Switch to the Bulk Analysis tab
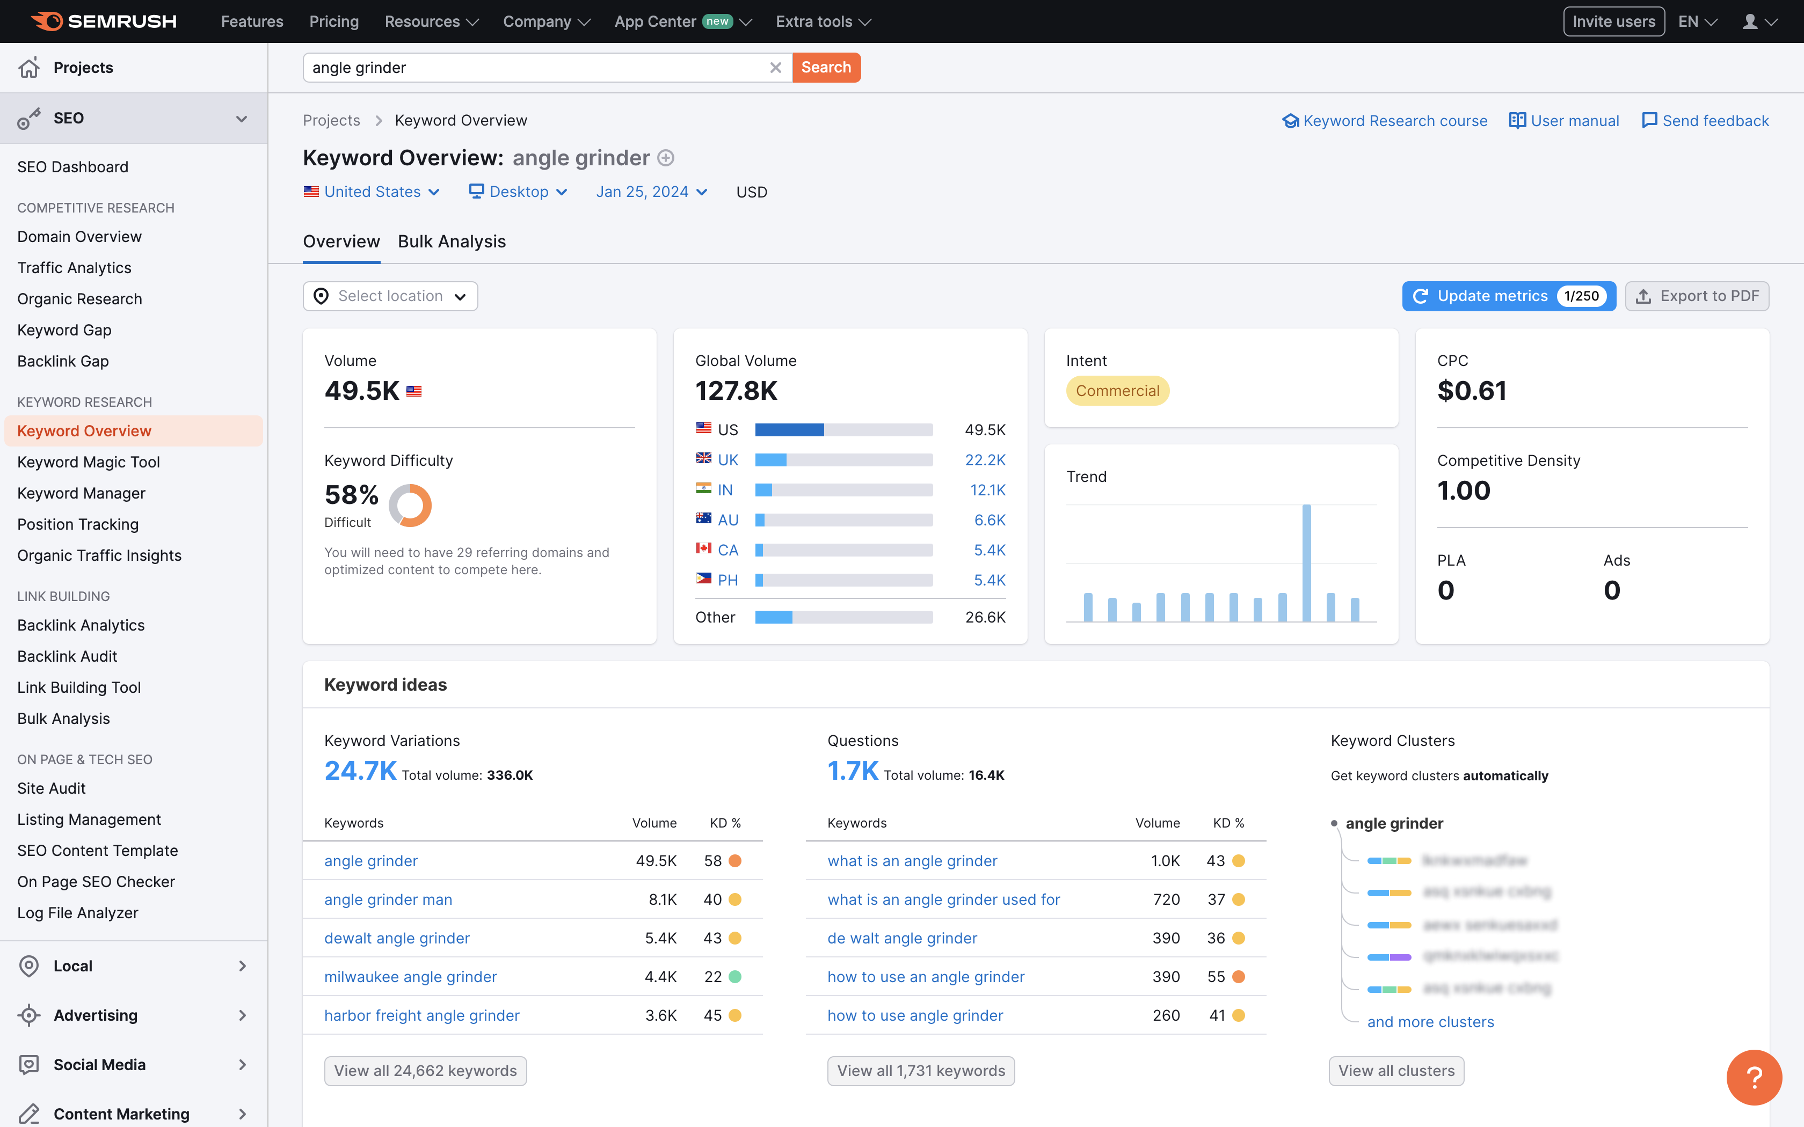 (450, 241)
